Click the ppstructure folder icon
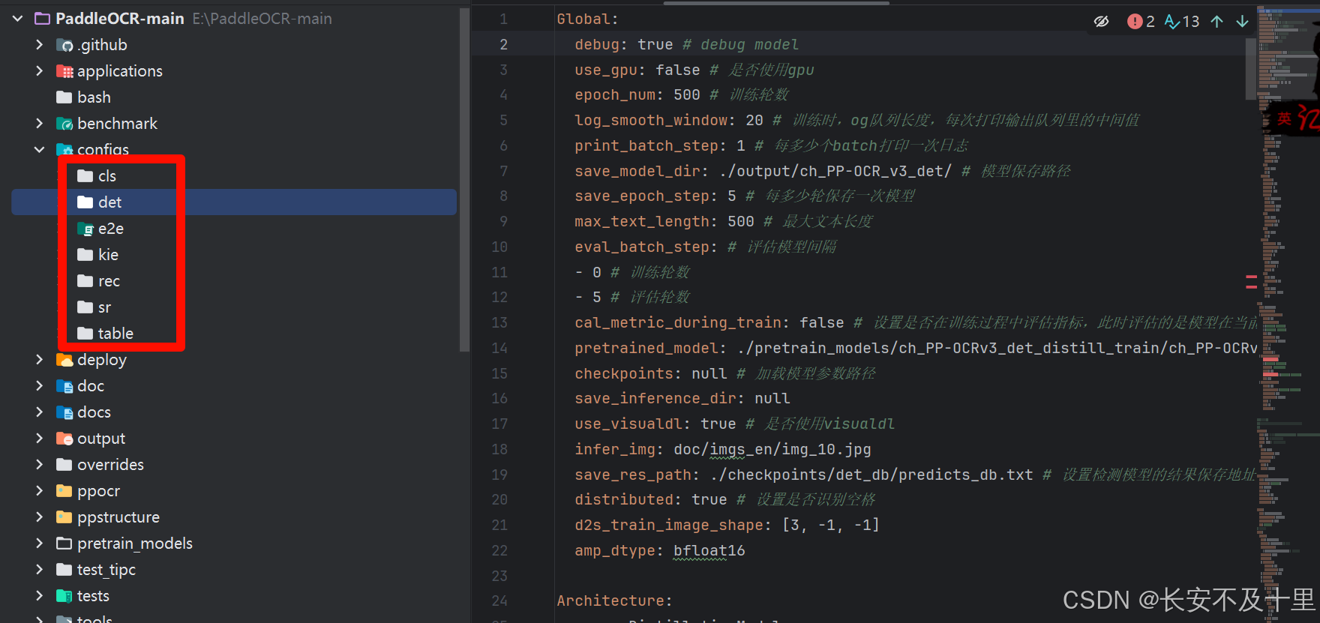Image resolution: width=1320 pixels, height=623 pixels. pyautogui.click(x=64, y=517)
